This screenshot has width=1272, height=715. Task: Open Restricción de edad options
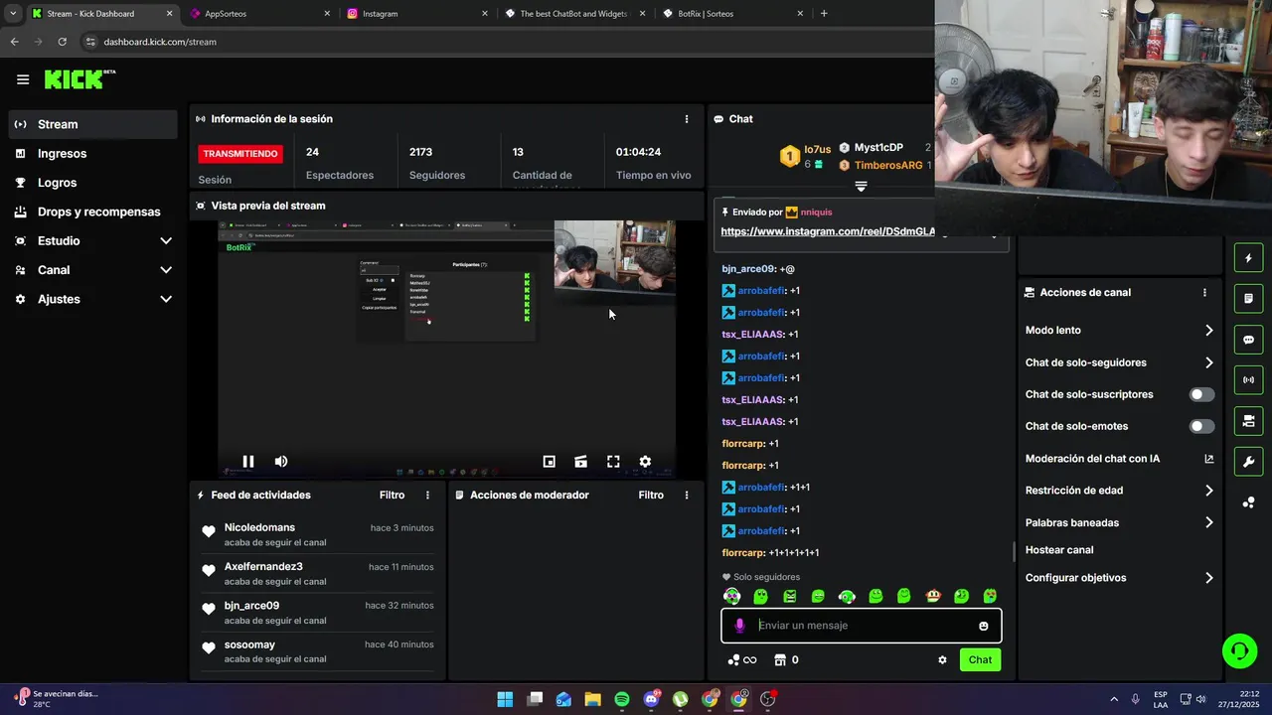[1119, 491]
